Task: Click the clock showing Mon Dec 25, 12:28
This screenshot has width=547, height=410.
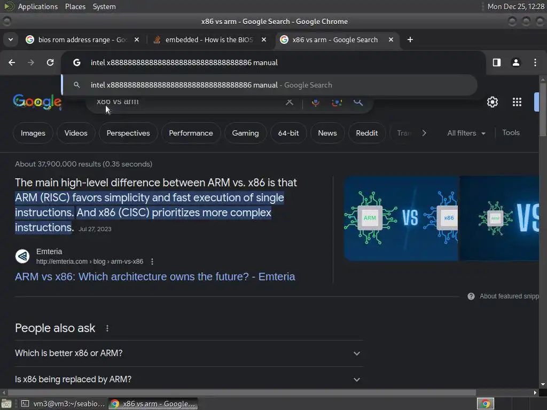Action: tap(515, 6)
